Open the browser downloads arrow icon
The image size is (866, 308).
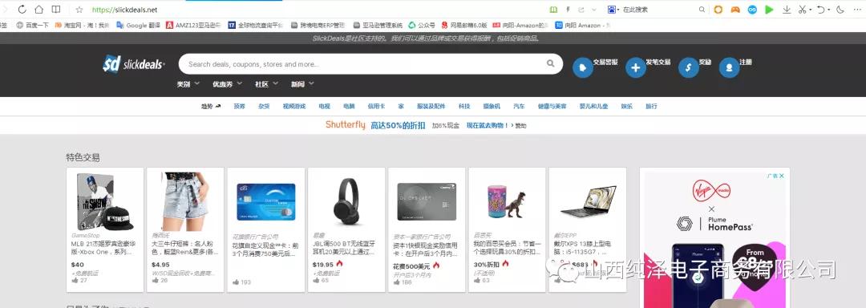(787, 10)
